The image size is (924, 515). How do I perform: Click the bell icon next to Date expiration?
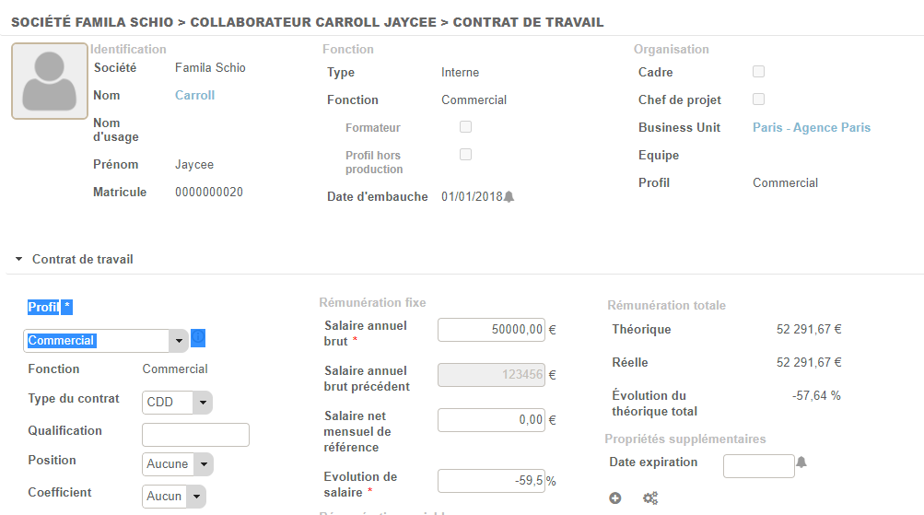click(x=801, y=462)
